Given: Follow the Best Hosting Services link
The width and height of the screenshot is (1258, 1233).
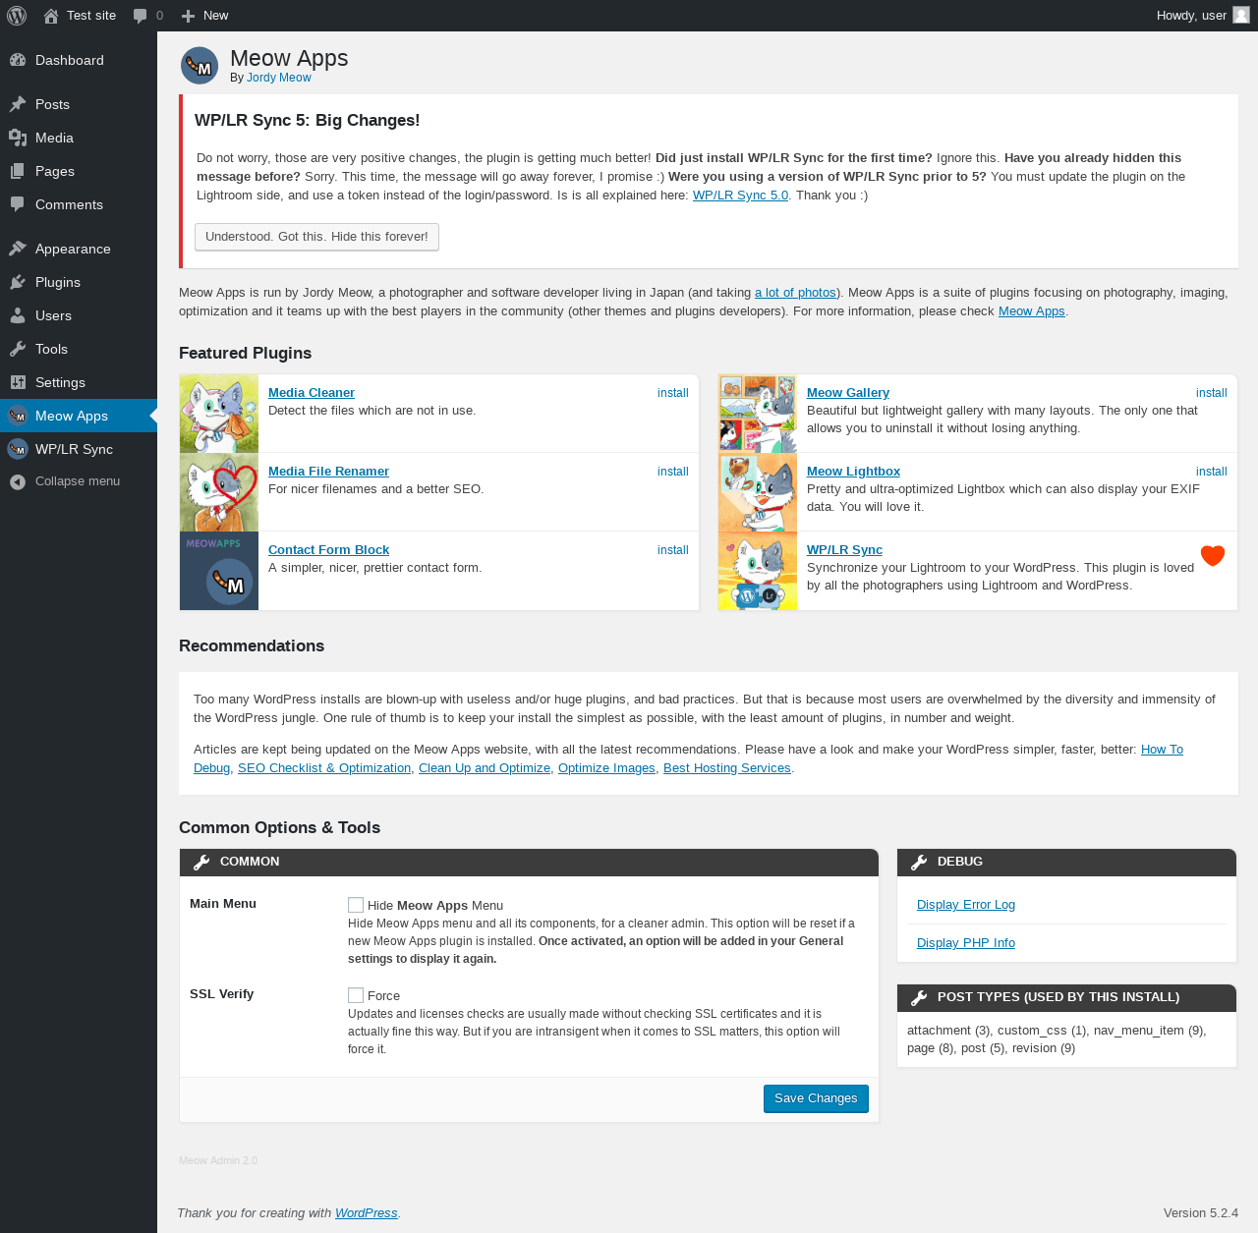Looking at the screenshot, I should coord(727,768).
